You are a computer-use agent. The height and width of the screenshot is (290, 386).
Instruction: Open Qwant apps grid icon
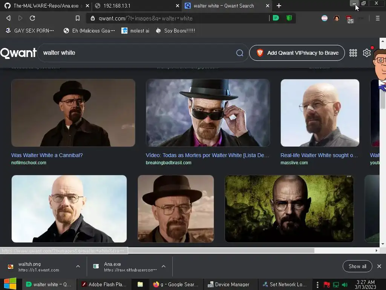coord(353,53)
